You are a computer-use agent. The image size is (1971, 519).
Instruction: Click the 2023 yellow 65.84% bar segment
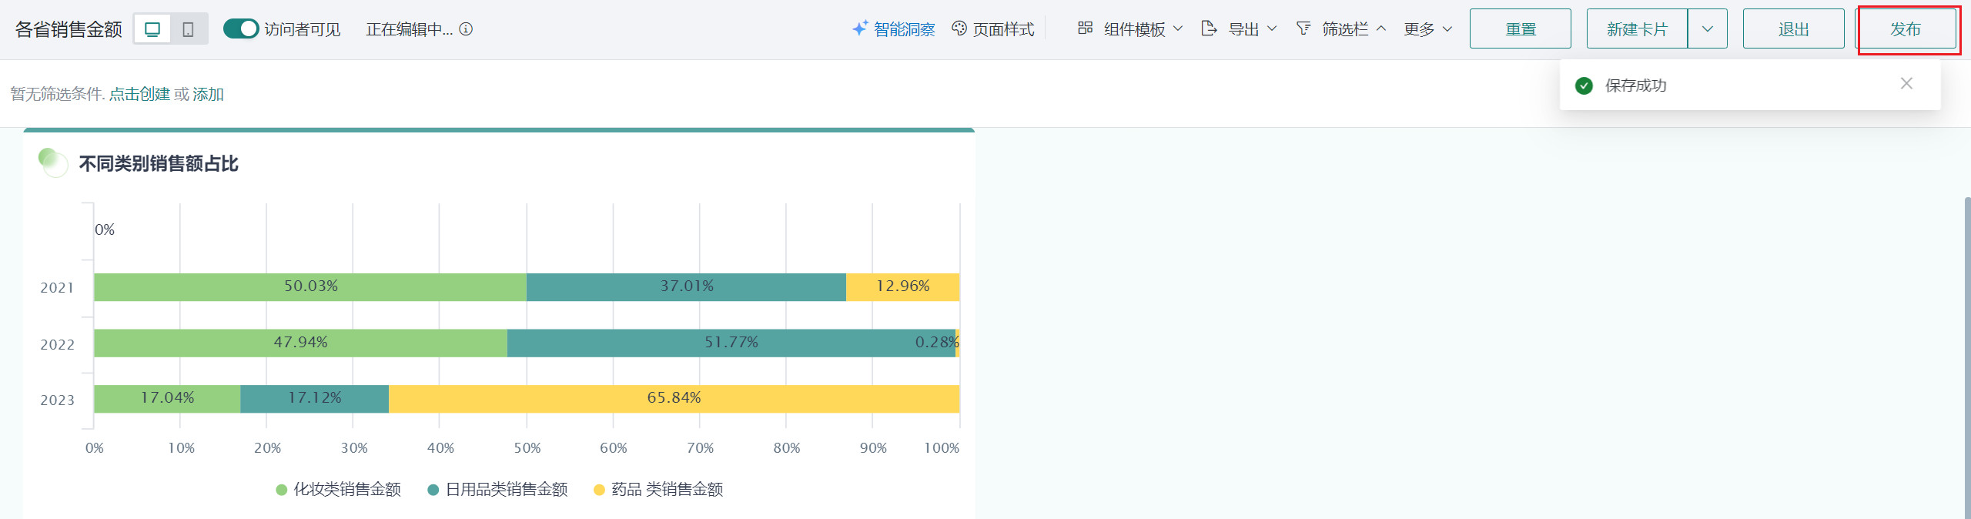point(674,399)
